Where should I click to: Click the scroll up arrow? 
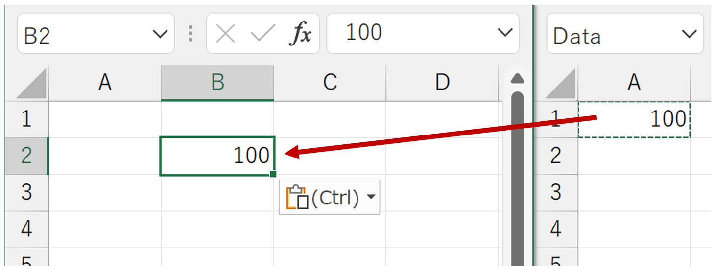[x=518, y=78]
